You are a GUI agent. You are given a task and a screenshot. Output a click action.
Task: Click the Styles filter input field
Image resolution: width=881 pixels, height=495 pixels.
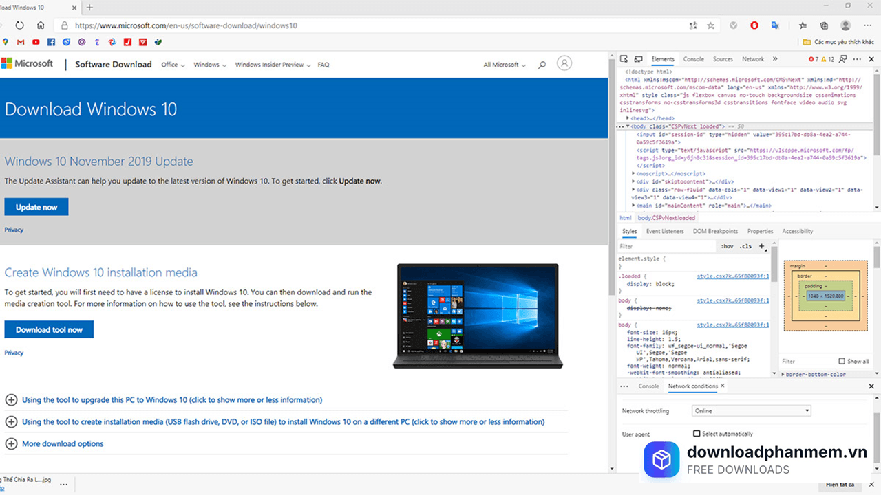[664, 246]
